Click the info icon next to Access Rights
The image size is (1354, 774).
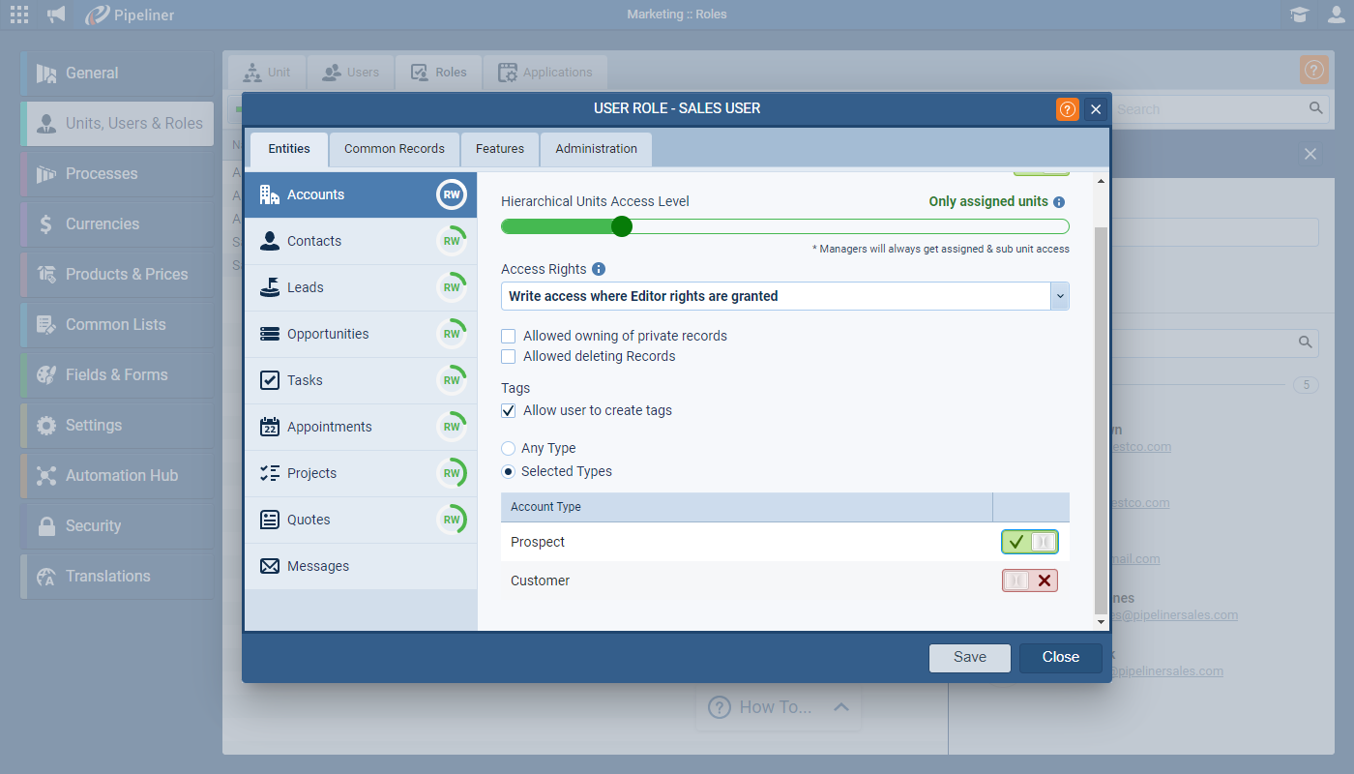point(598,269)
